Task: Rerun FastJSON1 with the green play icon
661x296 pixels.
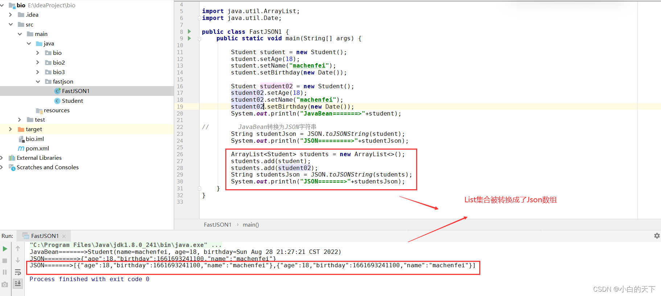Action: pyautogui.click(x=5, y=249)
